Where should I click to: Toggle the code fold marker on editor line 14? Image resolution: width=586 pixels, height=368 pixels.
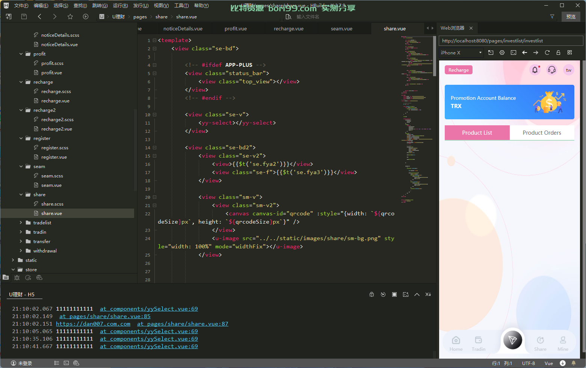pyautogui.click(x=154, y=147)
